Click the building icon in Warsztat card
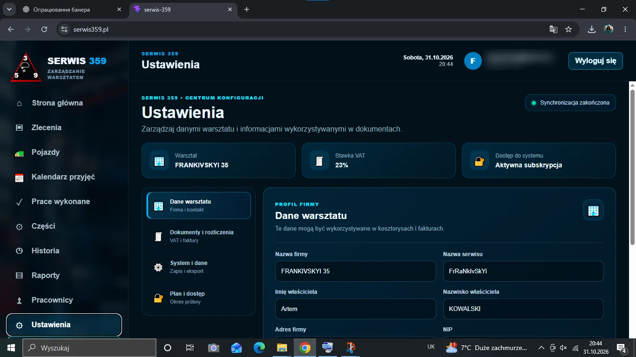This screenshot has height=357, width=636. click(159, 161)
